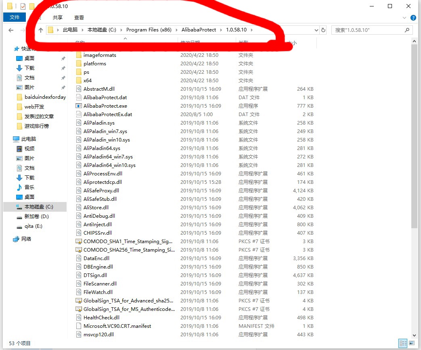Open 游戏排行榜 folder in sidebar
The width and height of the screenshot is (421, 350).
click(36, 126)
